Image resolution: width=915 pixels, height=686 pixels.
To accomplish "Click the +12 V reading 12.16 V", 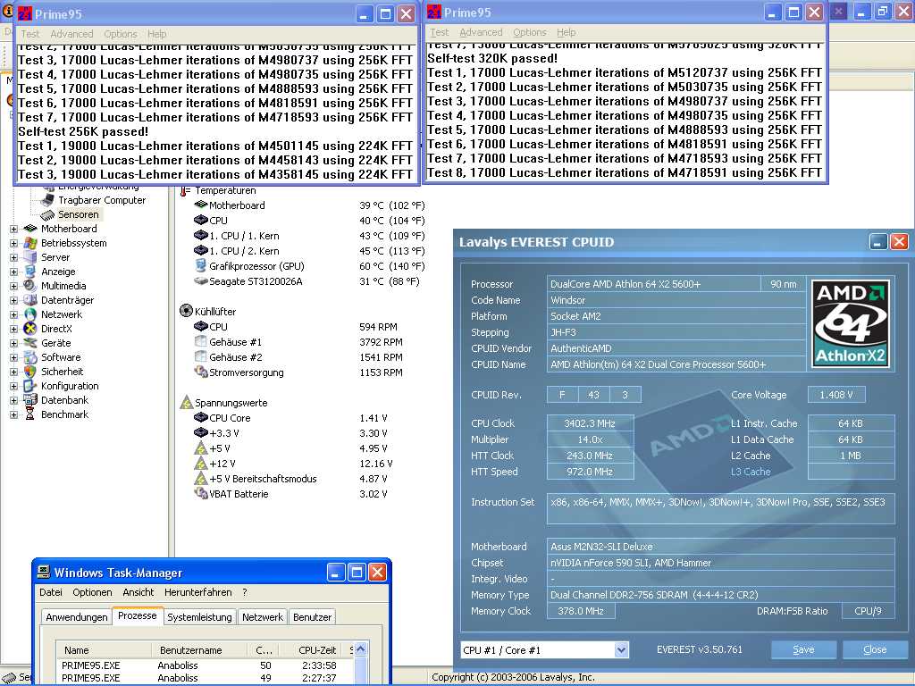I will [376, 464].
